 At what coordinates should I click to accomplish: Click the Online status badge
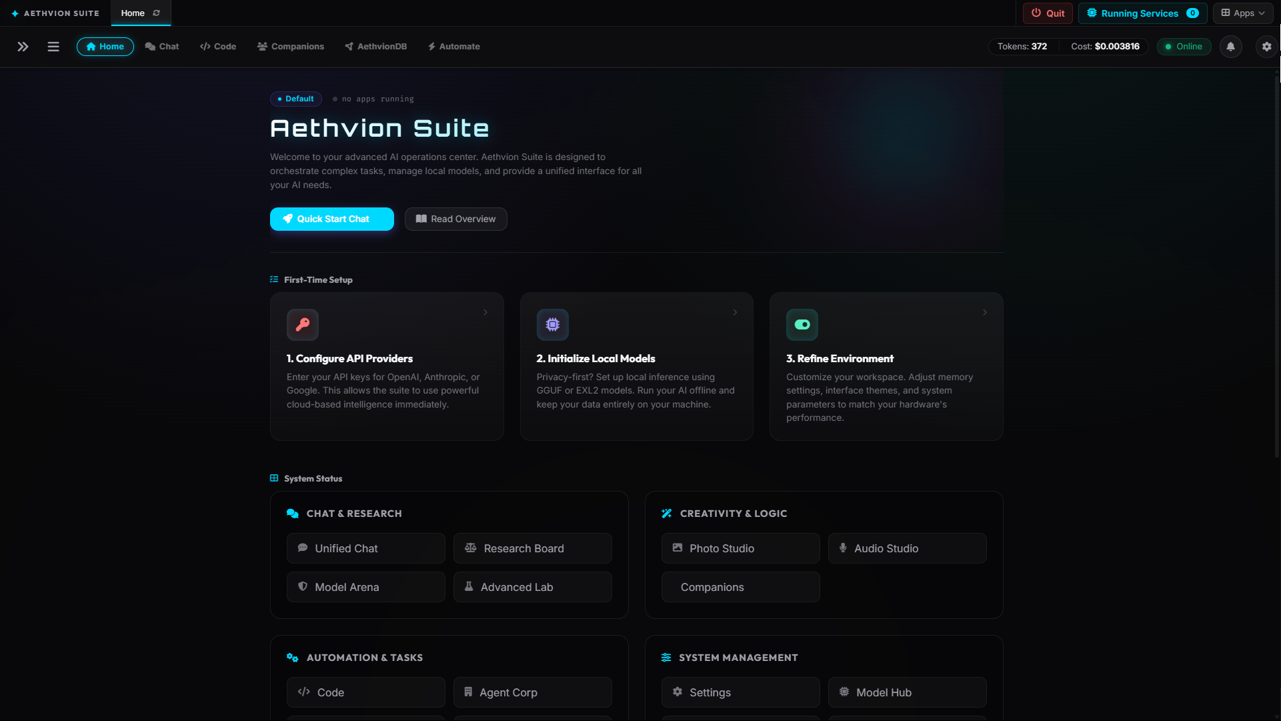tap(1184, 47)
